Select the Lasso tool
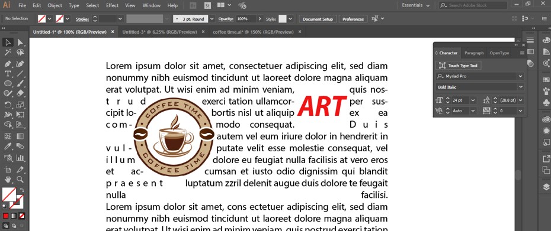Image resolution: width=551 pixels, height=231 pixels. [20, 53]
